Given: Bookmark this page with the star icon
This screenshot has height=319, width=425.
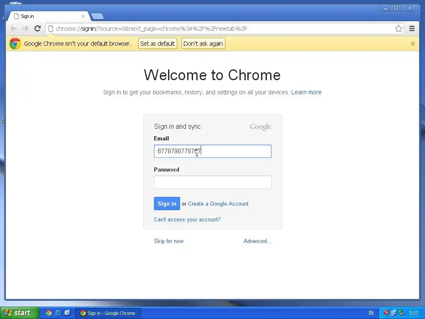Looking at the screenshot, I should [x=398, y=29].
